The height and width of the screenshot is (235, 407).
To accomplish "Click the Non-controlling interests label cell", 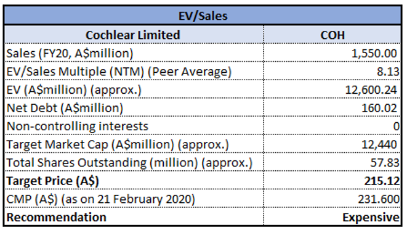I will tap(134, 126).
